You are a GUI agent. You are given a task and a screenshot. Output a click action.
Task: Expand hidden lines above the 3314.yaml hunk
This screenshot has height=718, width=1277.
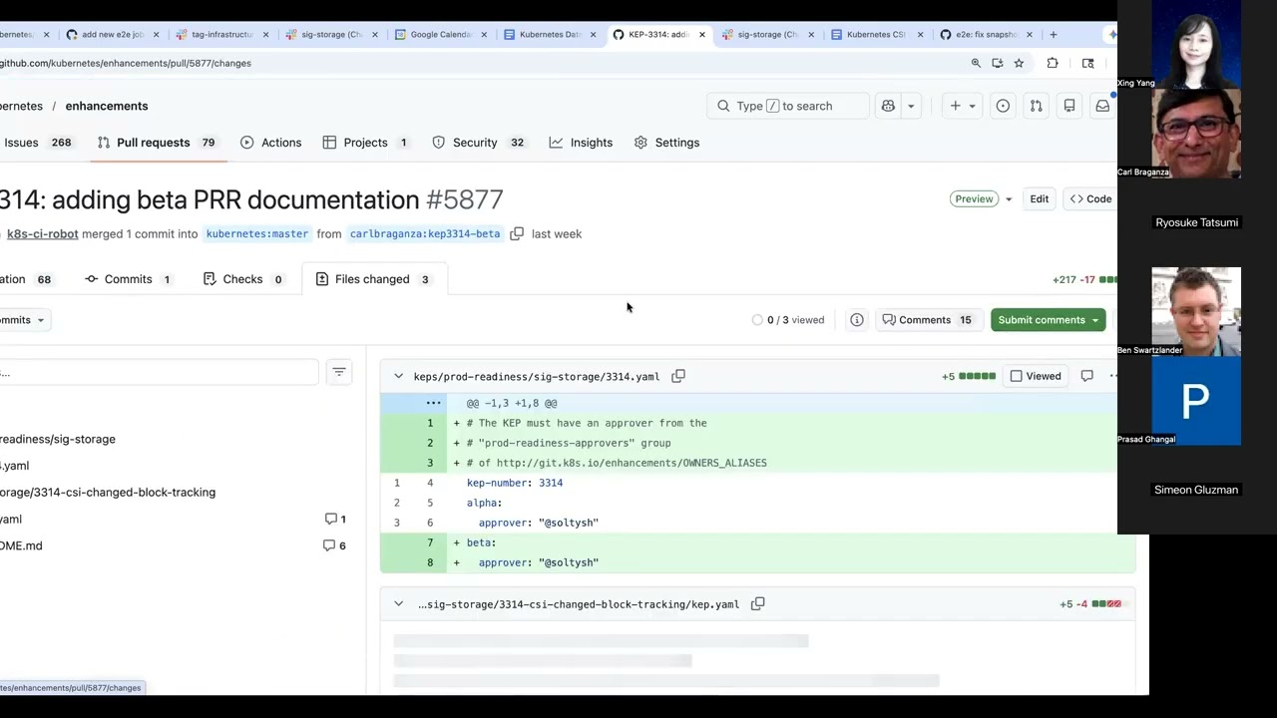[x=433, y=403]
